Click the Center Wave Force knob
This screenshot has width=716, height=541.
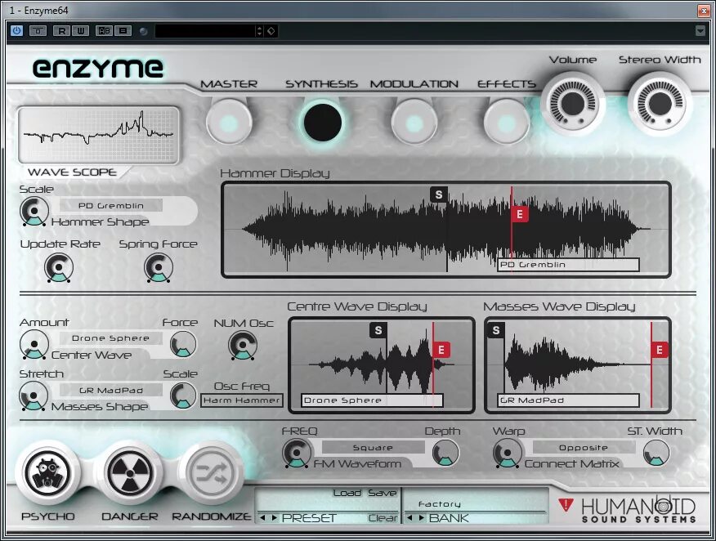pyautogui.click(x=183, y=344)
